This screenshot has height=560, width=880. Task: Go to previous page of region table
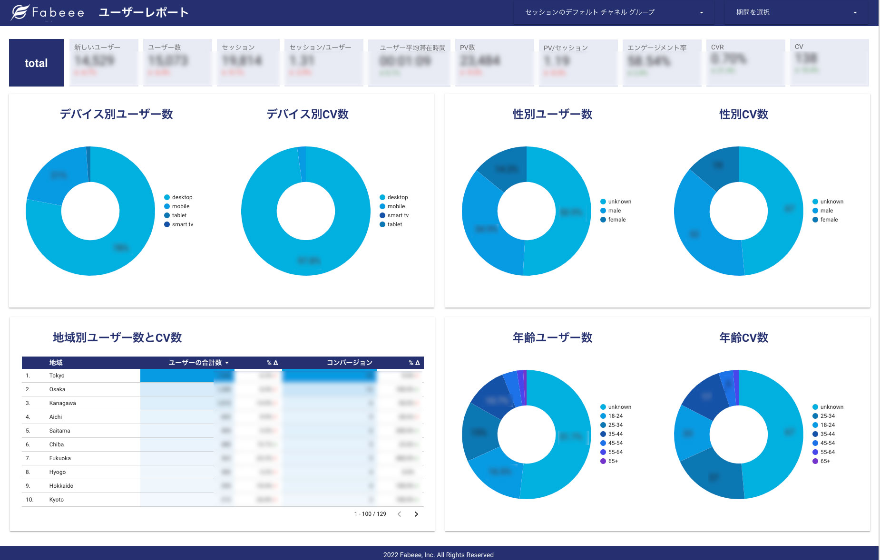pyautogui.click(x=400, y=514)
